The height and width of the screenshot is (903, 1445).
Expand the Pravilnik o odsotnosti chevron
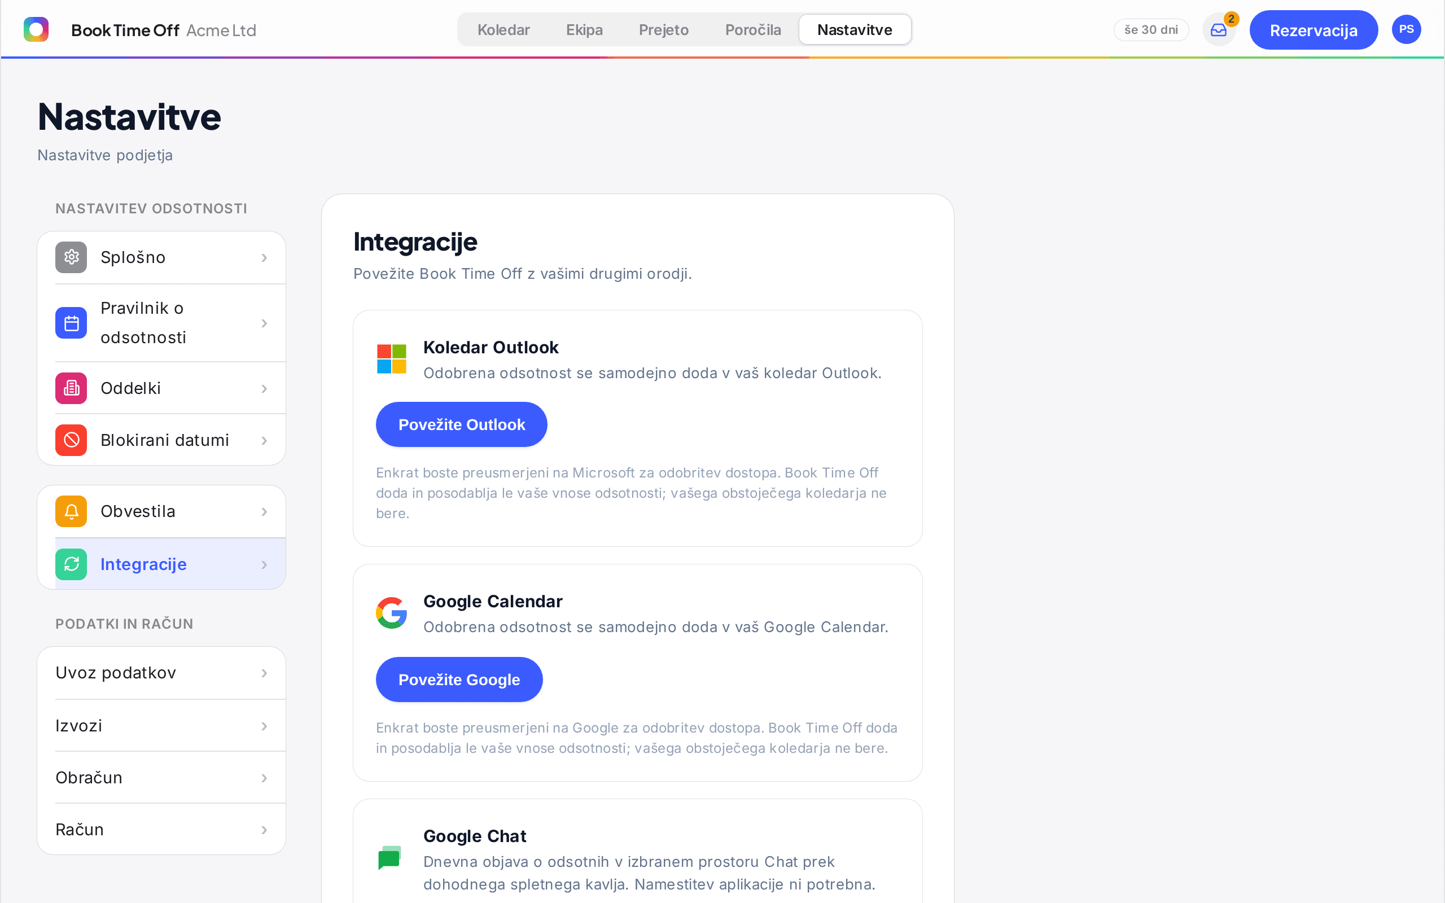264,323
